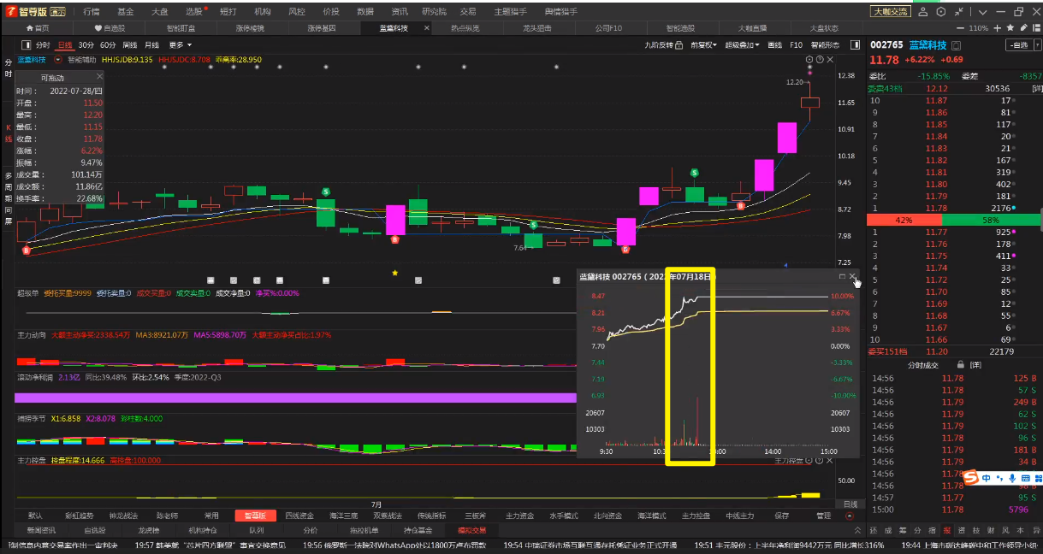Click the red B buy marker at the chart's left edge

tap(27, 250)
